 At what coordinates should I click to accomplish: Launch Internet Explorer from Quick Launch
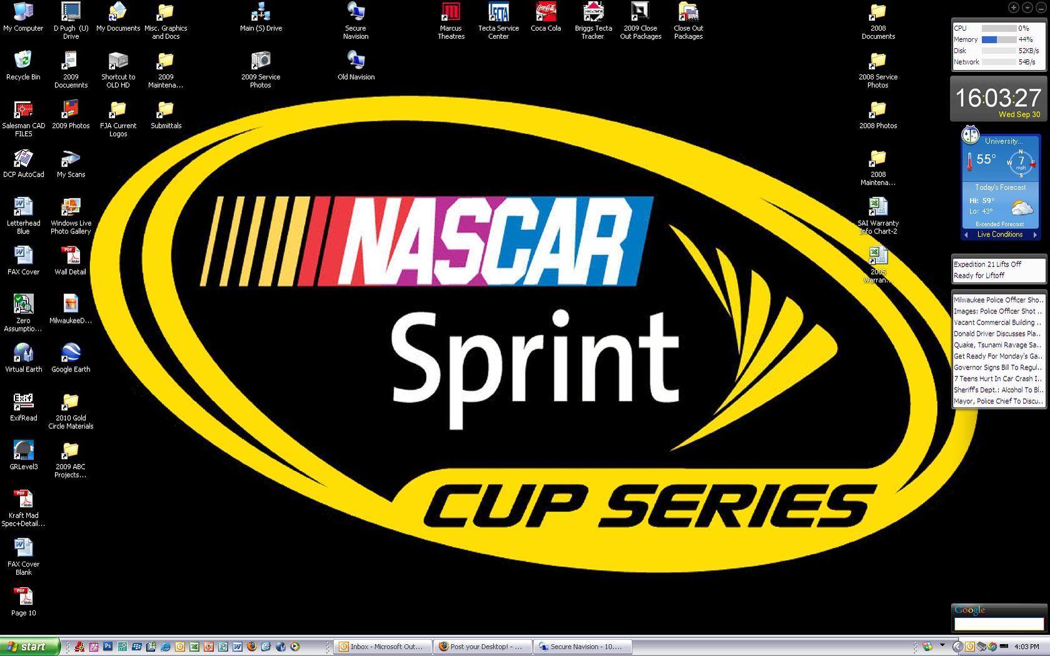[x=165, y=647]
